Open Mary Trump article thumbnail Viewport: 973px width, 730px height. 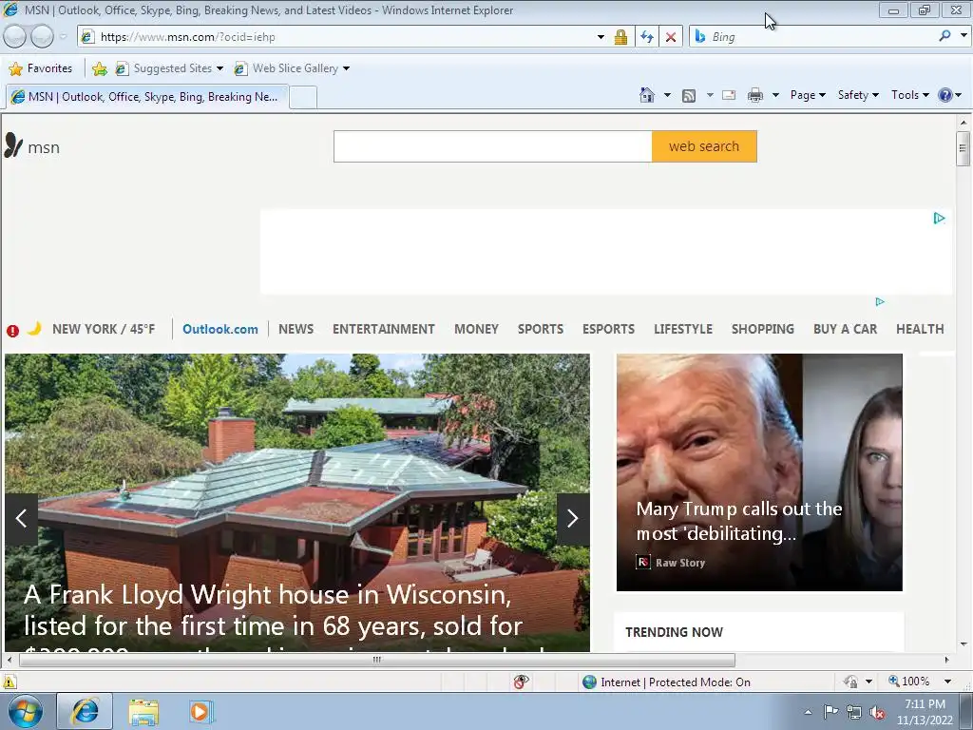(x=759, y=472)
